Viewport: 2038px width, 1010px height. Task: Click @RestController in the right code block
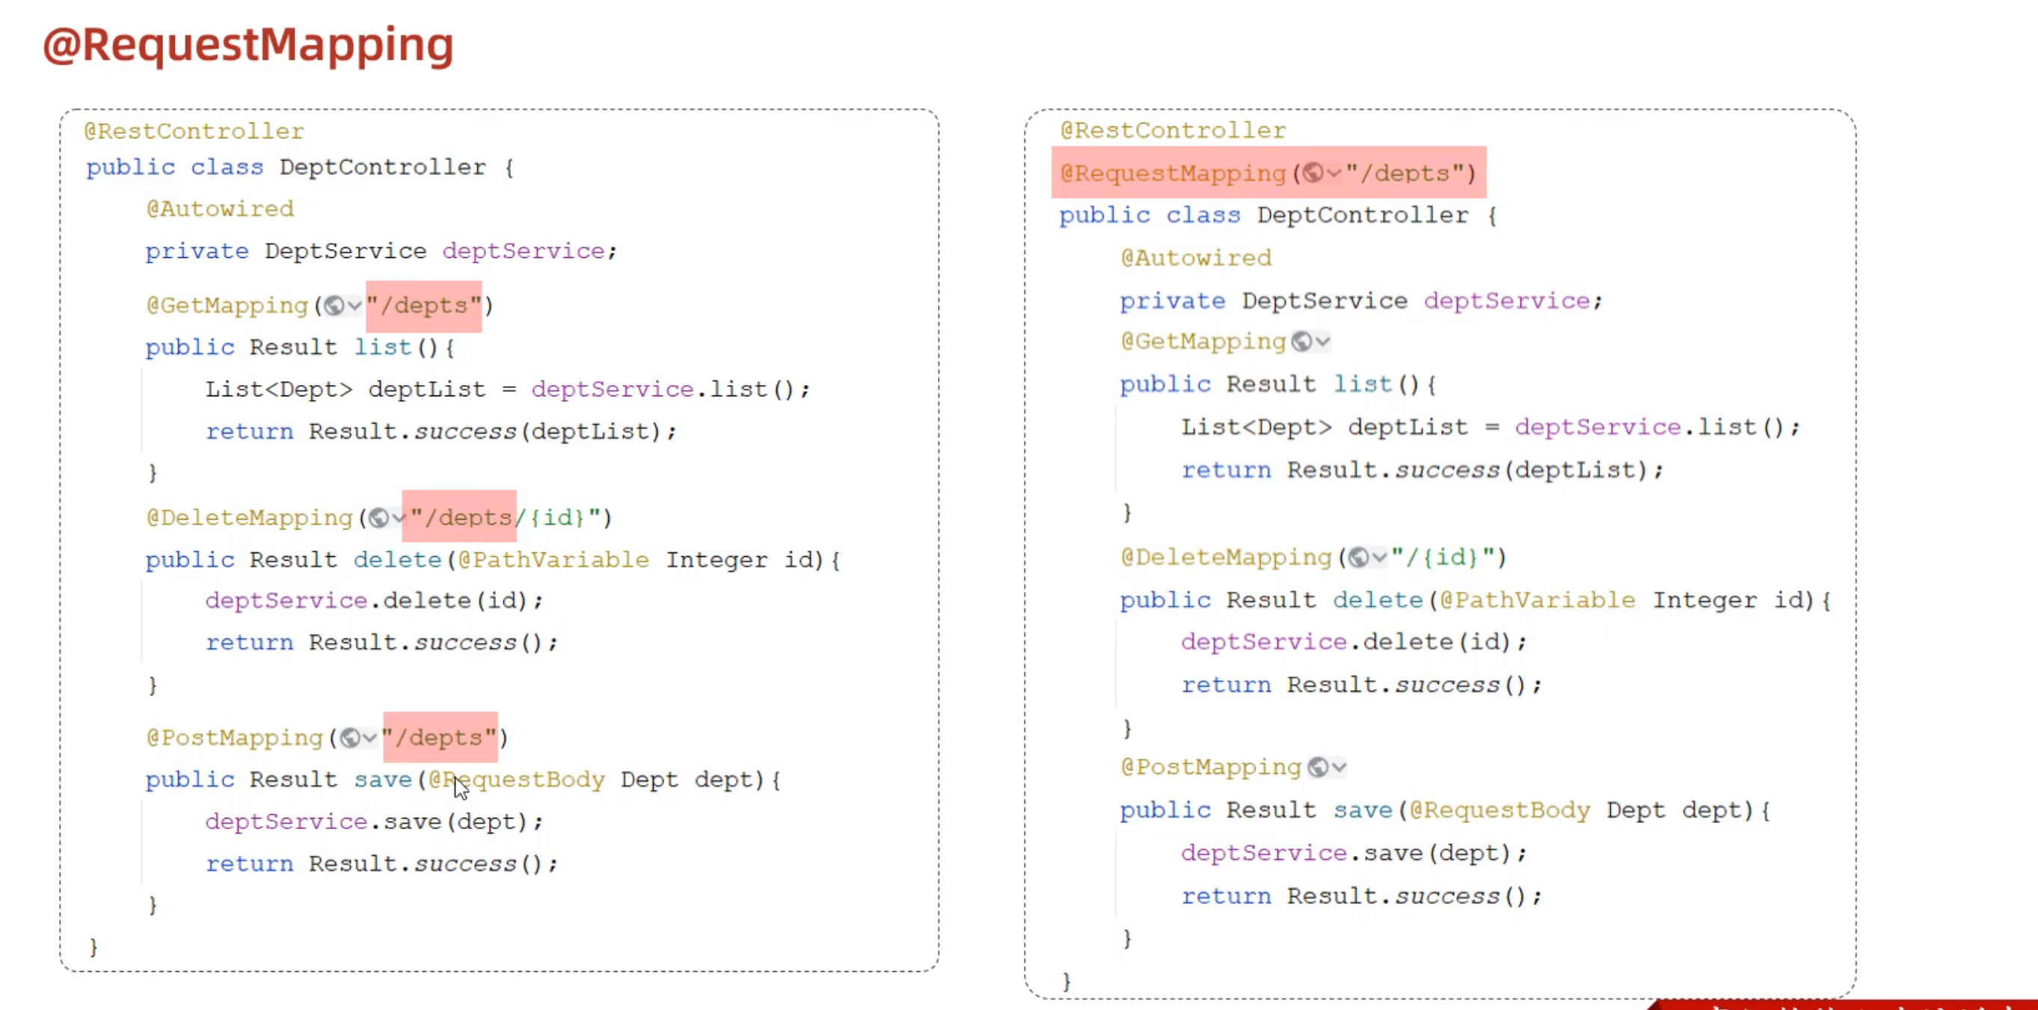[1173, 131]
